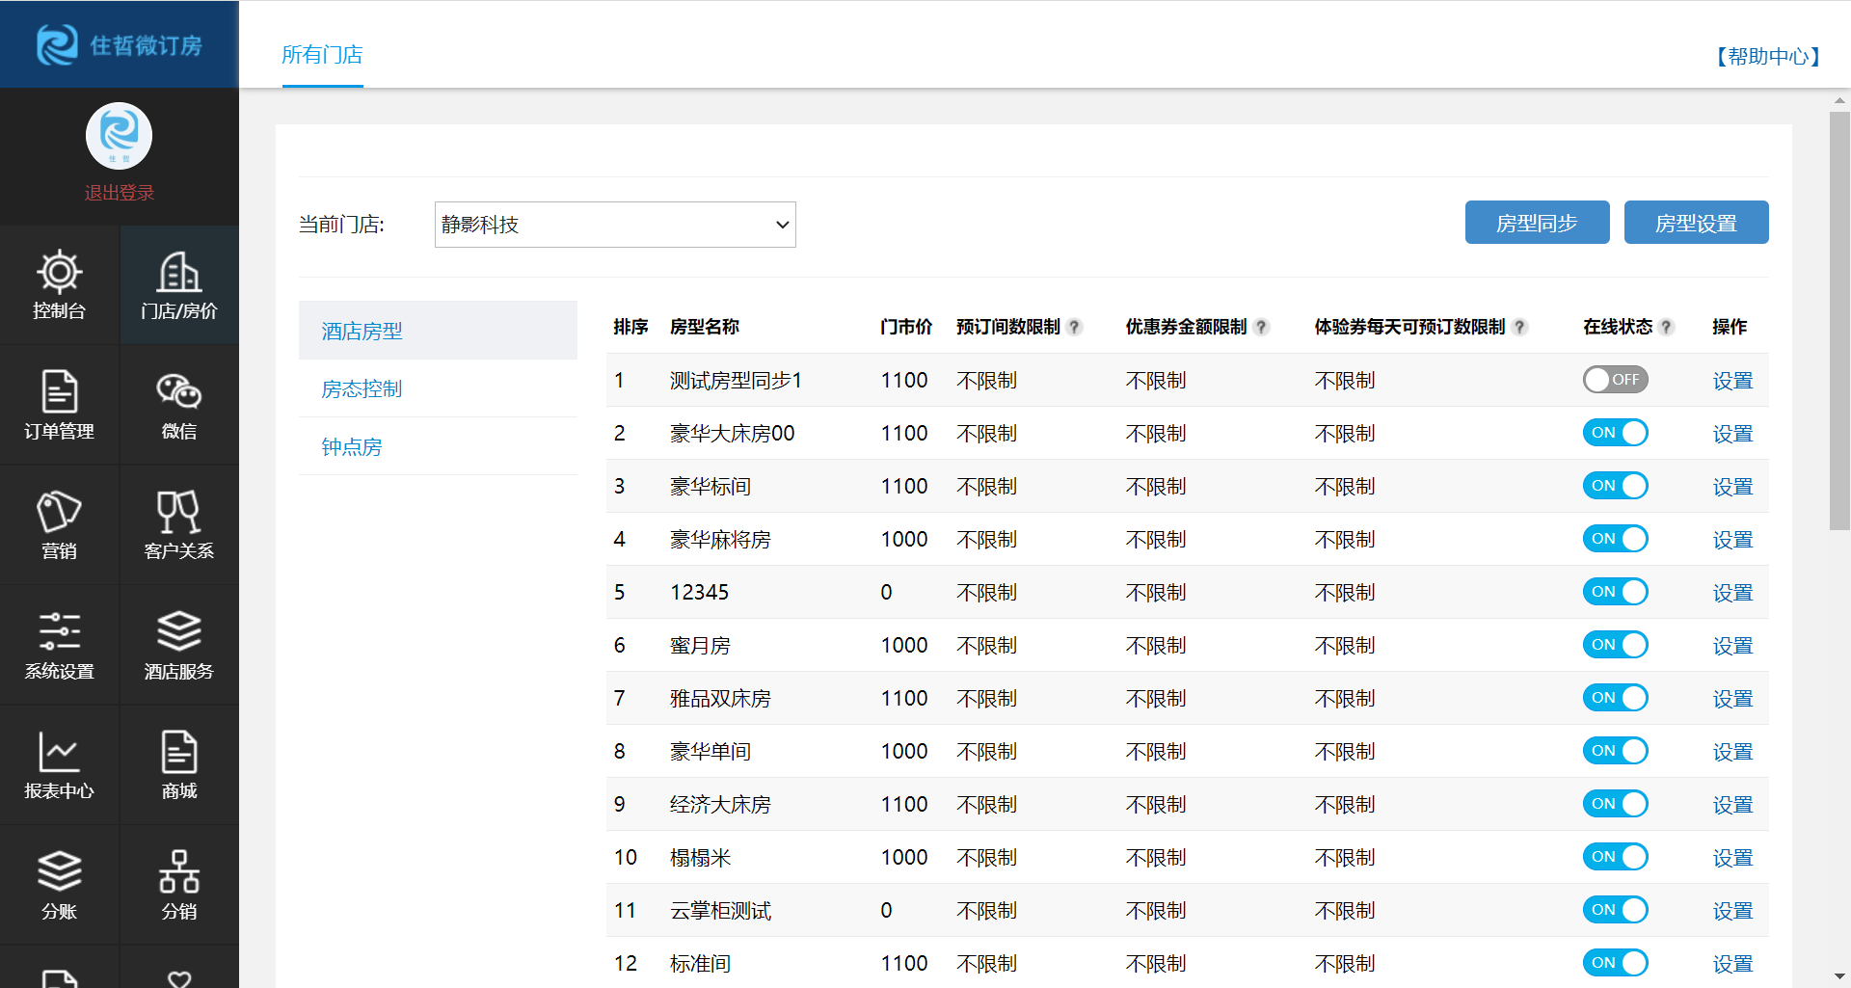Open 酒店服务 in the sidebar

[179, 645]
